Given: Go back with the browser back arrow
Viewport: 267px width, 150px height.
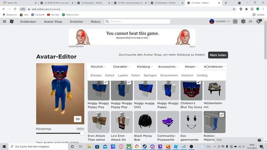Looking at the screenshot, I should pos(4,9).
